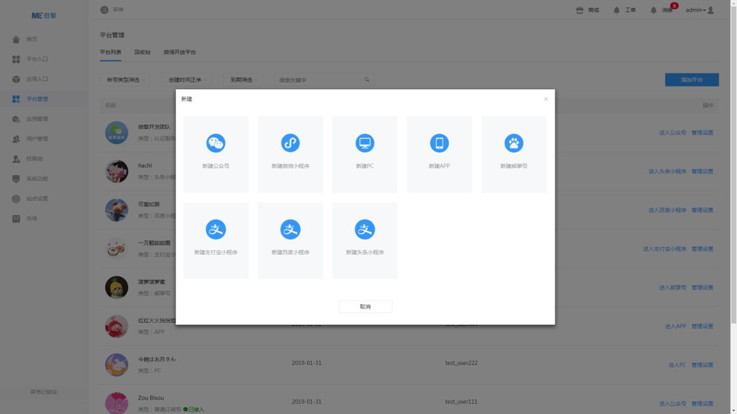Choose the 新建百度小程序 icon
Screen dimensions: 737x414
[290, 229]
